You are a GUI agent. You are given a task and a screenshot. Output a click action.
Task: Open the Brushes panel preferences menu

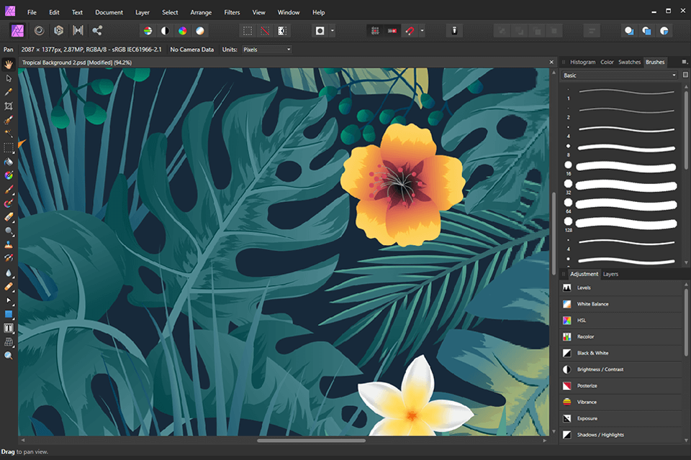click(685, 62)
